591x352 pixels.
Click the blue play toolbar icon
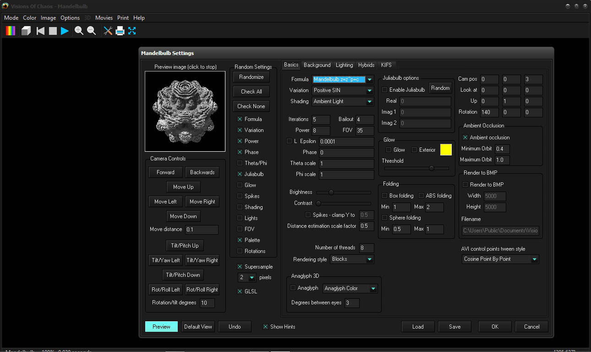click(65, 31)
